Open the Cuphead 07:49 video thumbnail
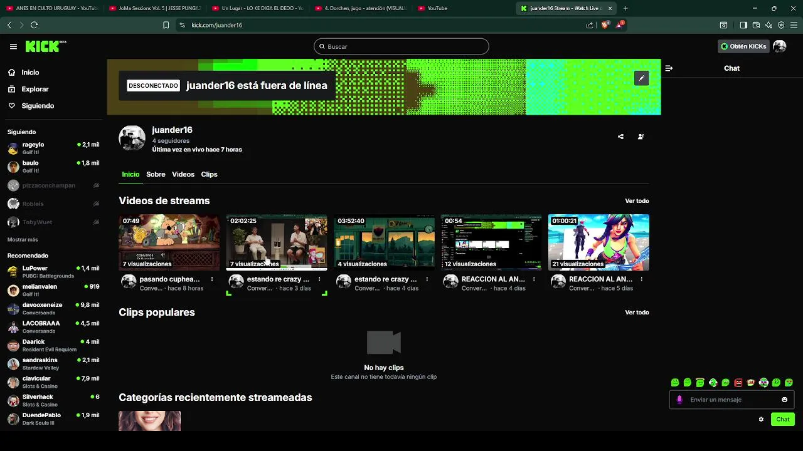Image resolution: width=803 pixels, height=451 pixels. (169, 242)
